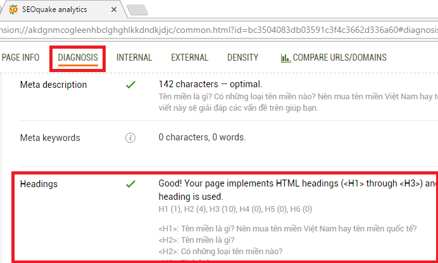Show the DENSITY tab
This screenshot has width=438, height=263.
click(x=243, y=58)
